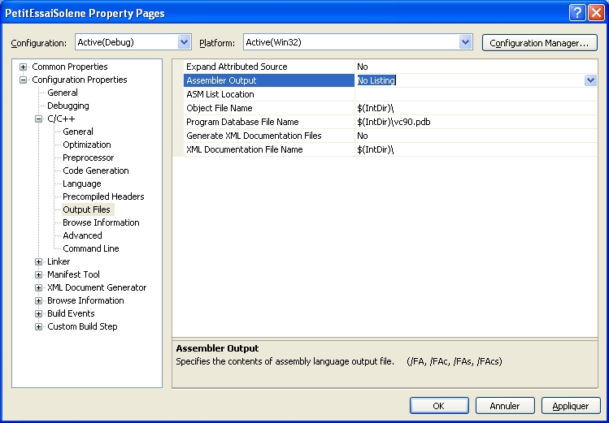
Task: Expand the XML Document Generator node
Action: pyautogui.click(x=38, y=287)
